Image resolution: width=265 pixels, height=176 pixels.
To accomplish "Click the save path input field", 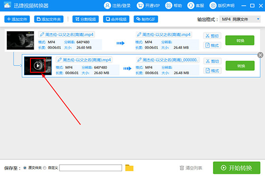I will 91,168.
